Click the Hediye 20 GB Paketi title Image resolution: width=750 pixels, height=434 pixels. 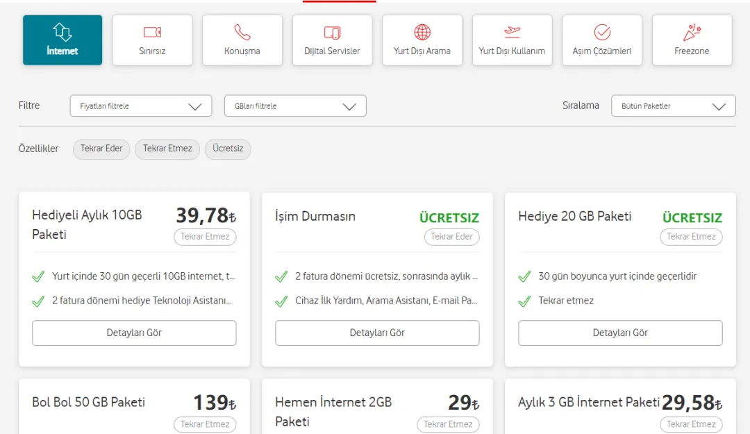point(574,216)
